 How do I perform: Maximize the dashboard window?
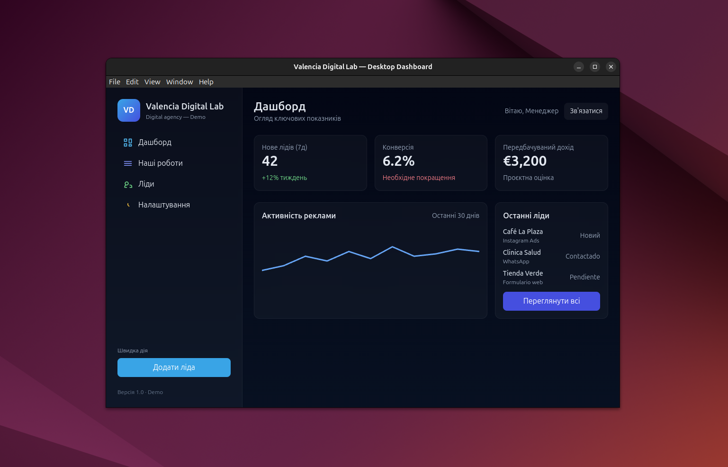[x=595, y=67]
